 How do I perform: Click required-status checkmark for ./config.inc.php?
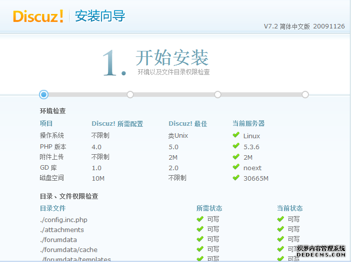(200, 219)
